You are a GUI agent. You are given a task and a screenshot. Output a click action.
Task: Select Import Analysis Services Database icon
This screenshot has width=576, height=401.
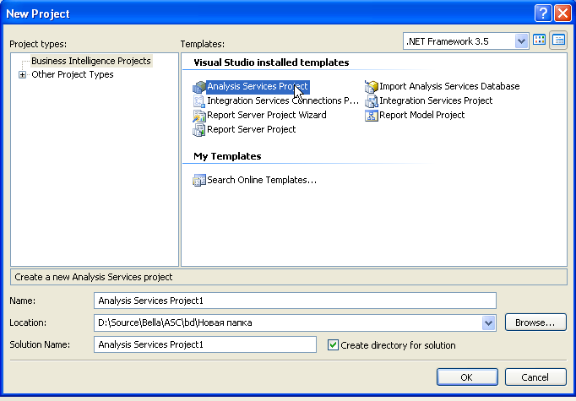click(372, 87)
